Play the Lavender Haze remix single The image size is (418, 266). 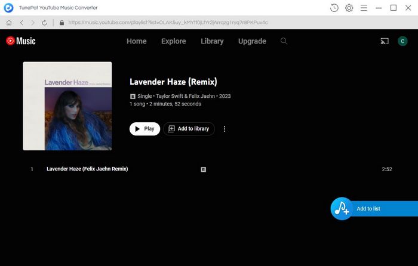point(145,129)
